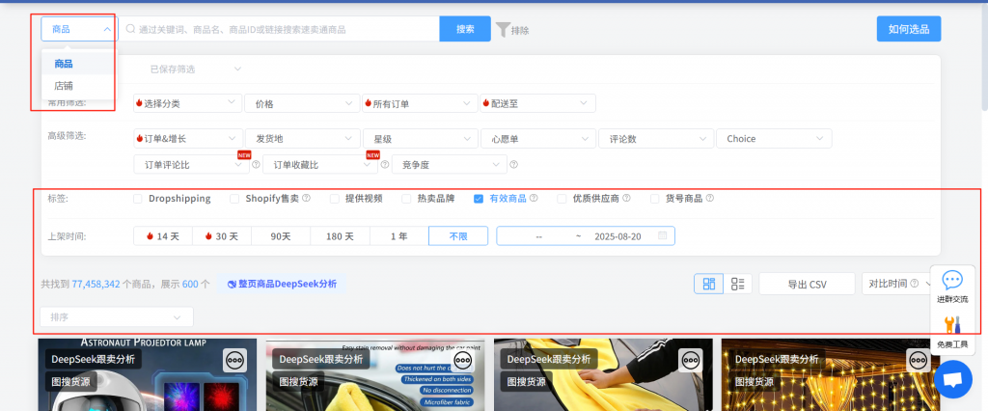Open more options on microfiber cloth product
988x411 pixels.
[x=463, y=361]
